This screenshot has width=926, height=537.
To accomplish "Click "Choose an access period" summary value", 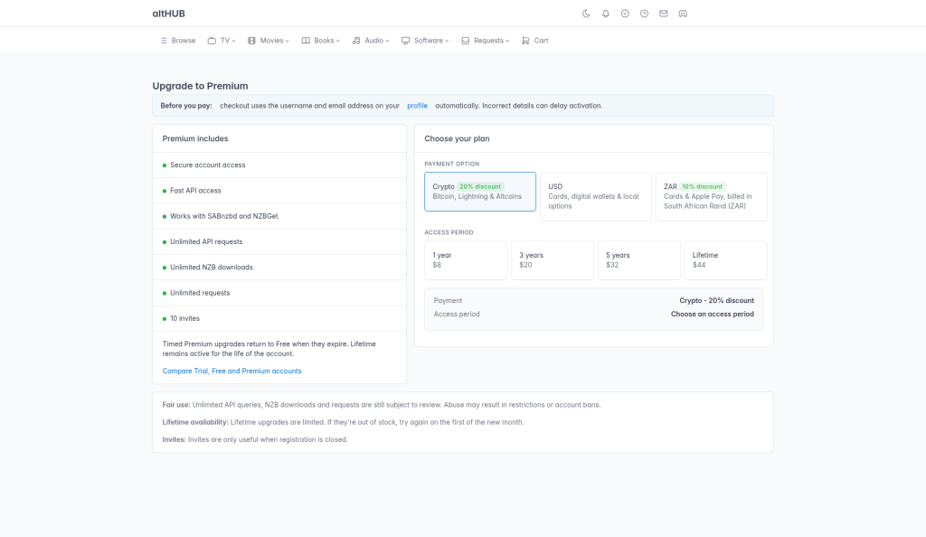I will tap(713, 314).
